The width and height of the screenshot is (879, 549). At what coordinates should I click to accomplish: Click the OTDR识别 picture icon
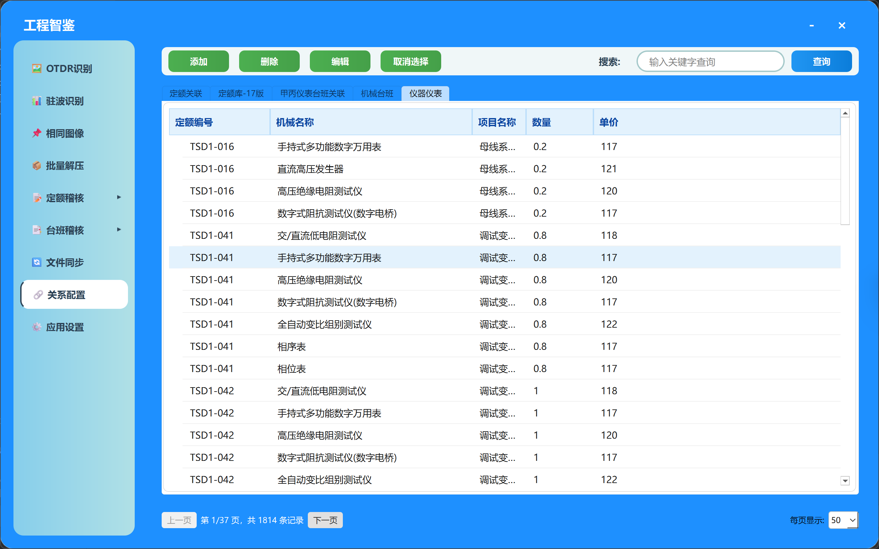click(36, 69)
